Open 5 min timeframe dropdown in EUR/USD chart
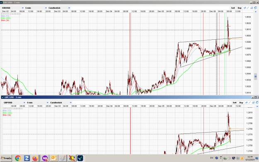The image size is (259, 162). 36,8
